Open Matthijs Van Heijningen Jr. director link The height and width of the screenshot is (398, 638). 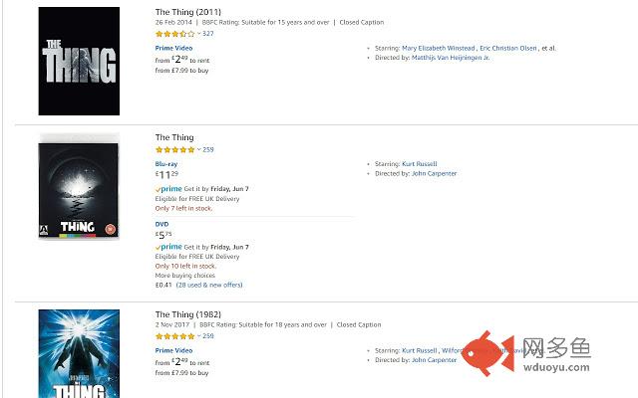tap(451, 58)
